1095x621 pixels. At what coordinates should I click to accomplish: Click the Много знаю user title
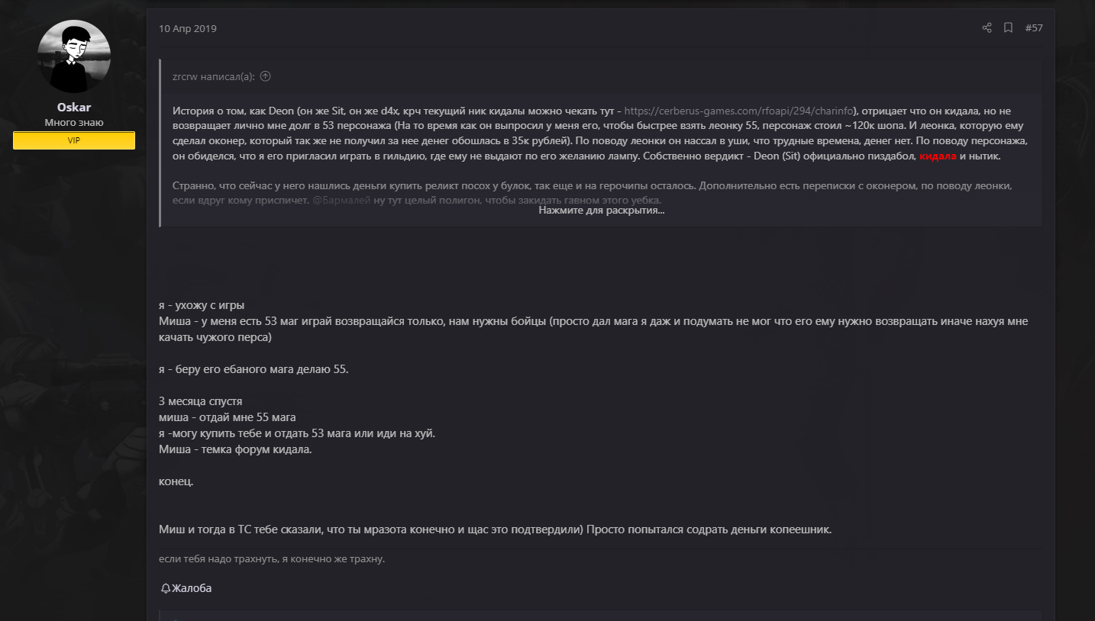pos(74,123)
